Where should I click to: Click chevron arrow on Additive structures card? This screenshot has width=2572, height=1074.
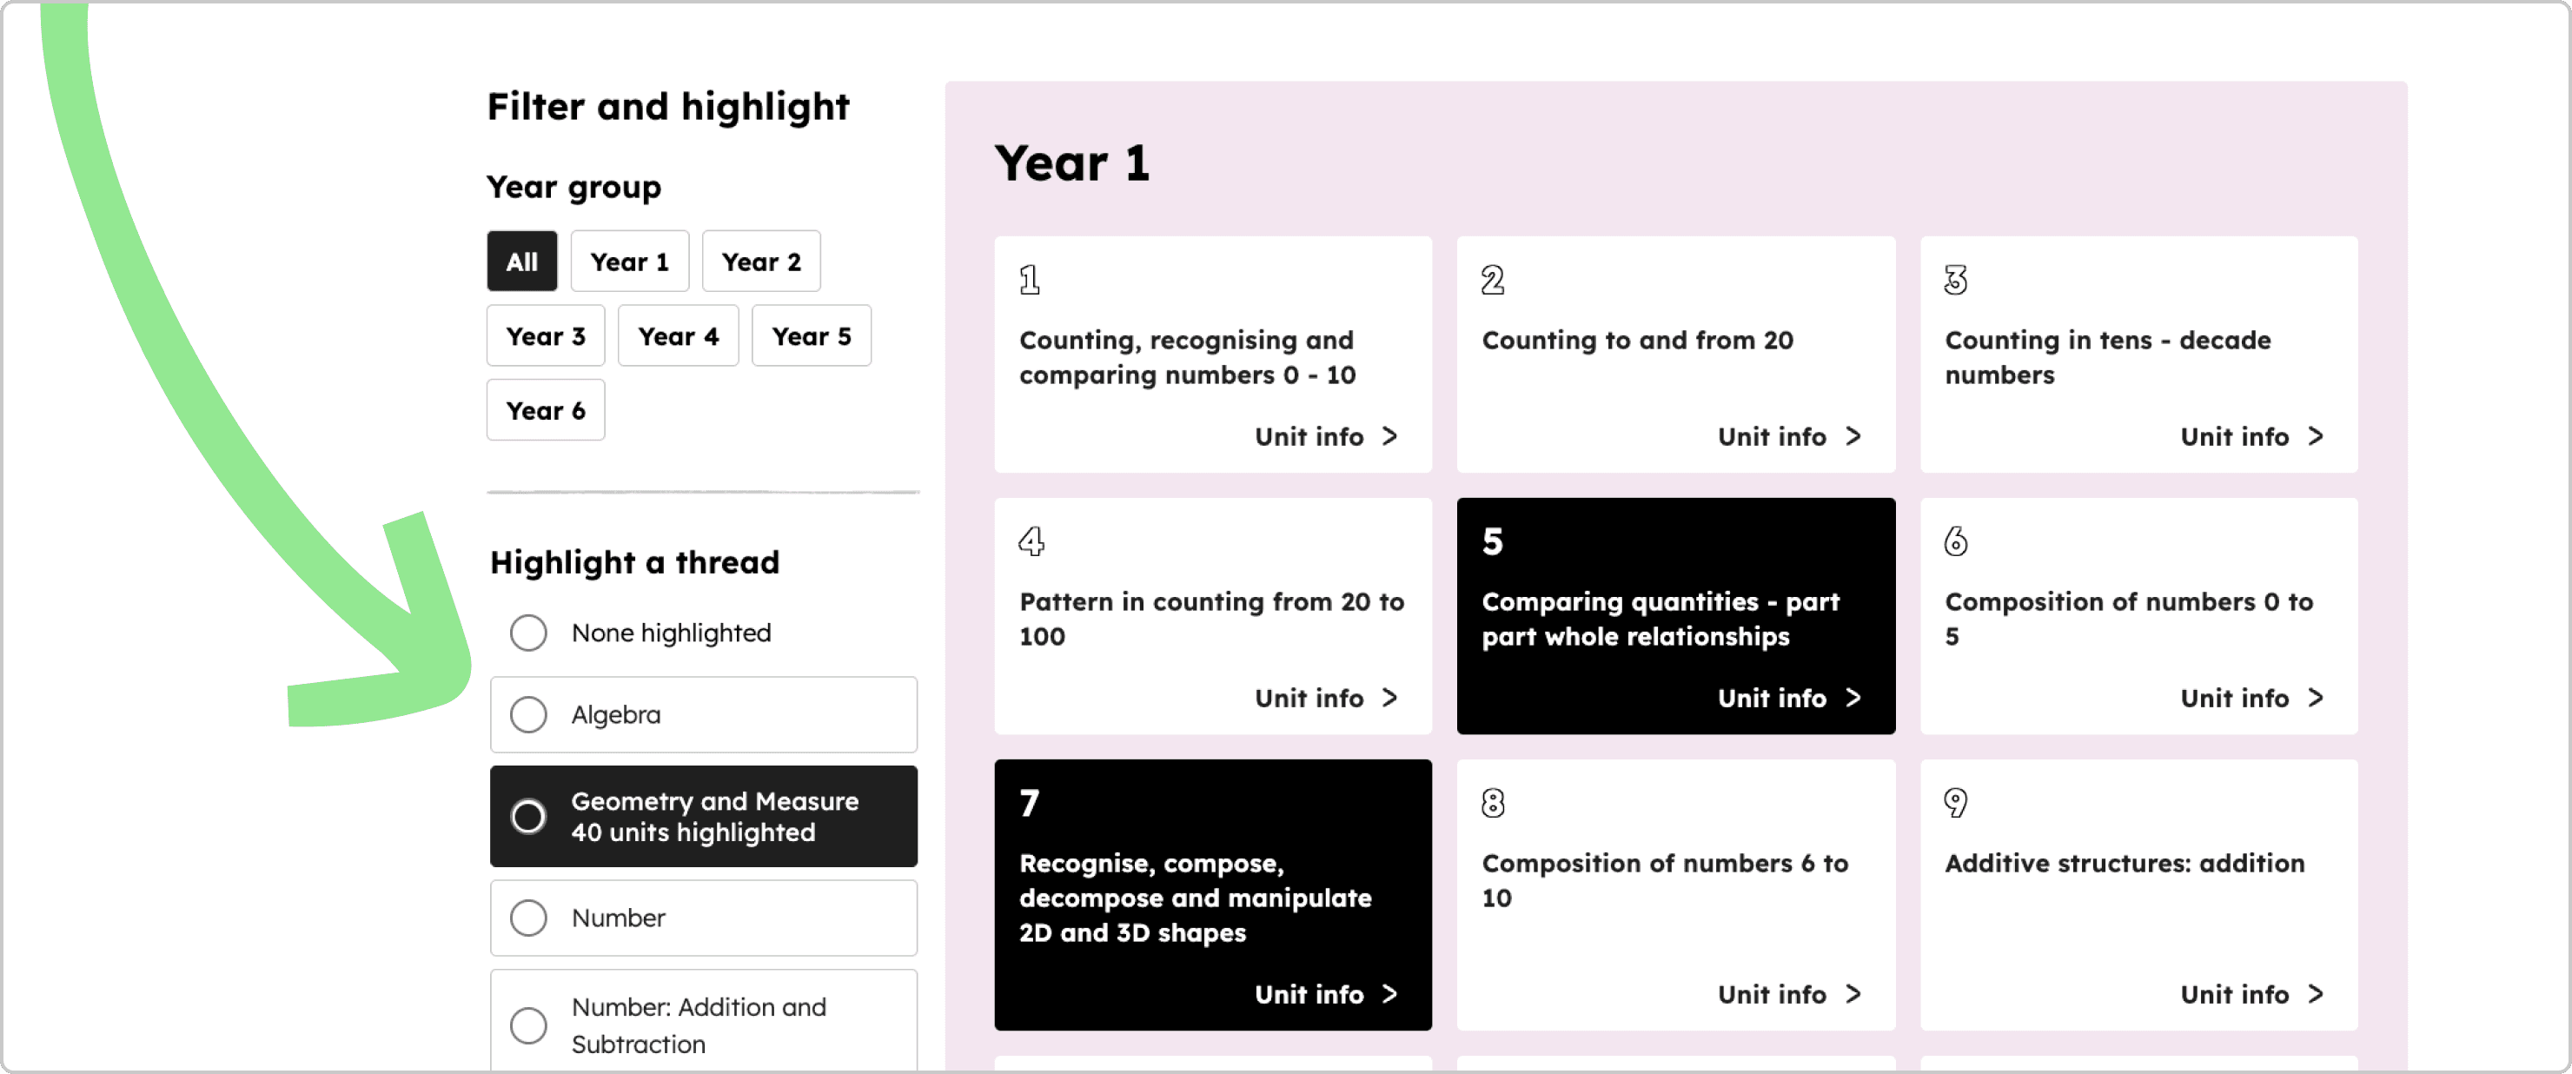[x=2315, y=994]
